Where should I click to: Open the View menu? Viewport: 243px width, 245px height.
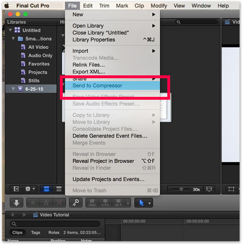click(x=179, y=6)
